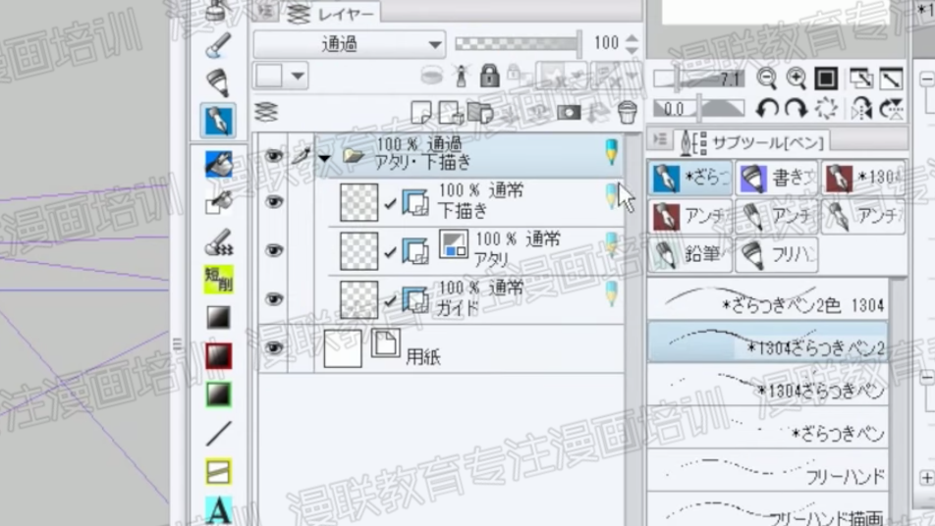This screenshot has width=935, height=526.
Task: Rotate canvas right in the navigator
Action: [797, 108]
